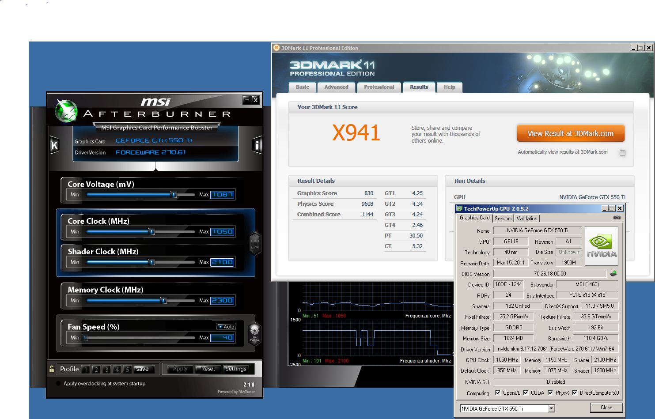This screenshot has height=419, width=655.
Task: Toggle the core/shader clock Link icon
Action: pyautogui.click(x=255, y=243)
